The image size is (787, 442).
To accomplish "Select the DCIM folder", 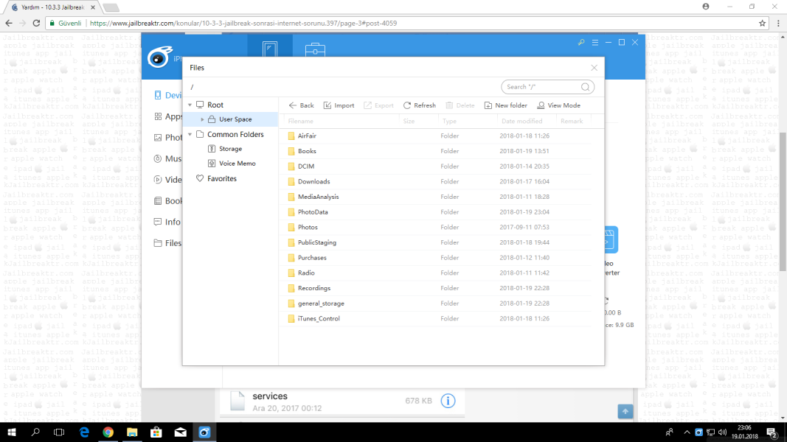I will 306,166.
